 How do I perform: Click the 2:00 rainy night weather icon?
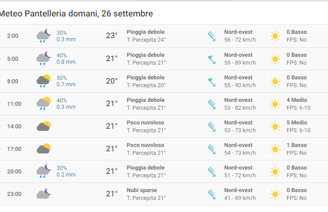[x=44, y=36]
